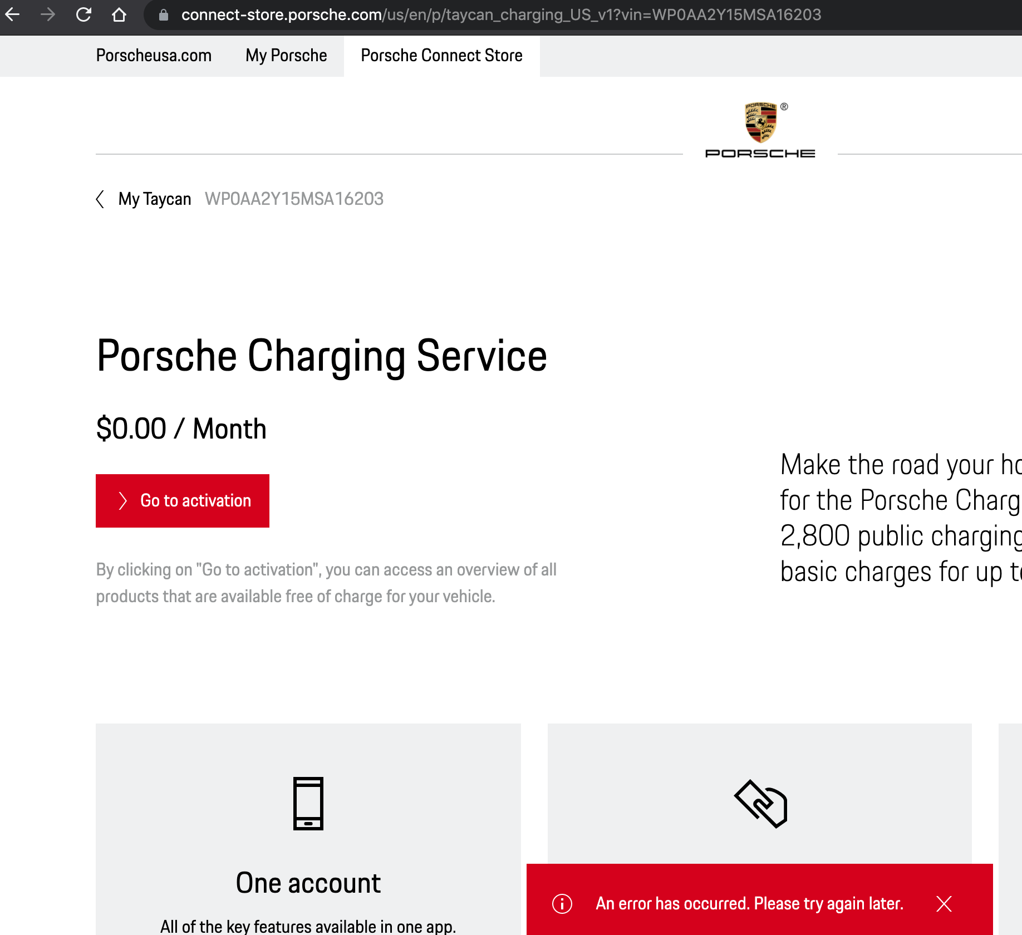The width and height of the screenshot is (1022, 935).
Task: Reload the page with refresh icon
Action: [x=83, y=14]
